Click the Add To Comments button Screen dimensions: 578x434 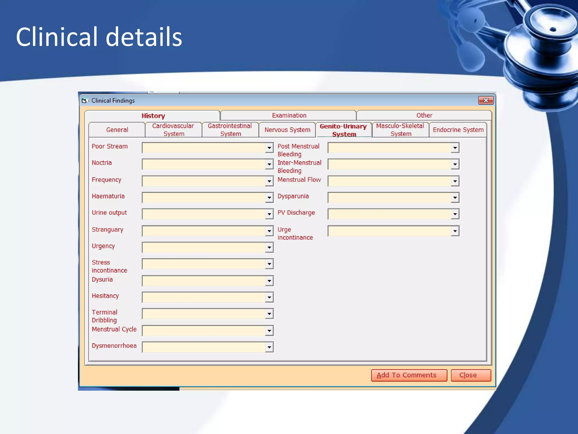409,375
